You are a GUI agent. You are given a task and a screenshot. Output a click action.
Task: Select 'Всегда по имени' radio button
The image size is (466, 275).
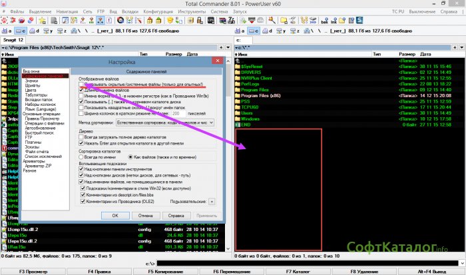coord(82,156)
